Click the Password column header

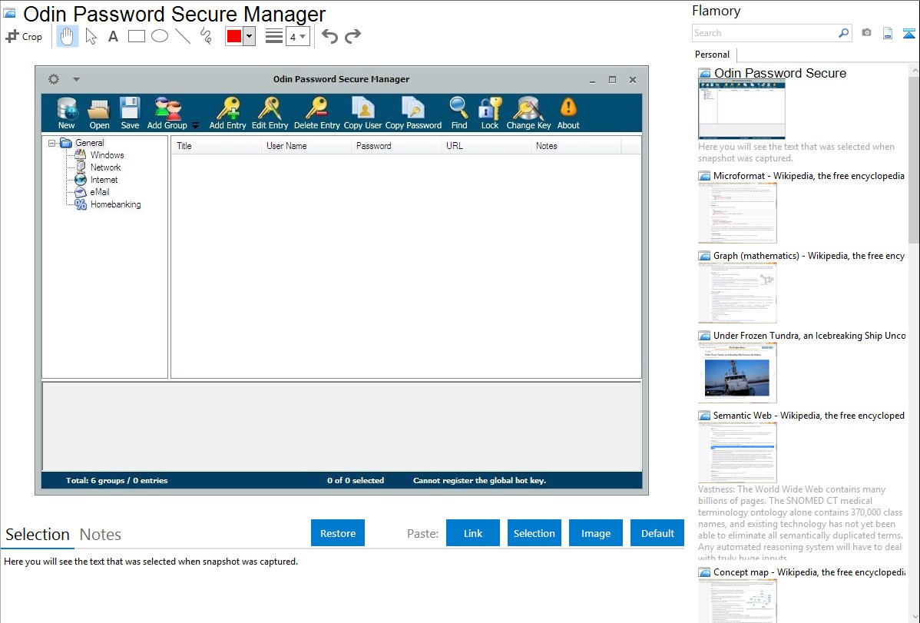(396, 146)
